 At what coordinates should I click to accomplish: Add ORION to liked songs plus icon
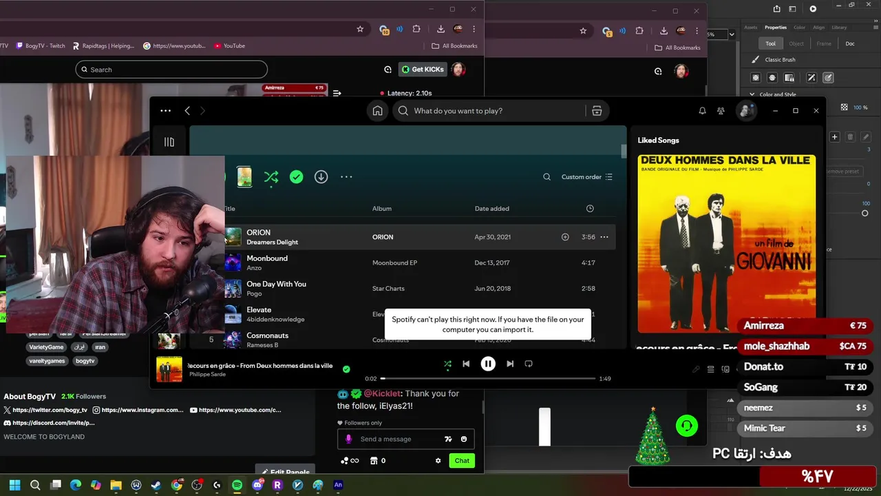coord(565,237)
